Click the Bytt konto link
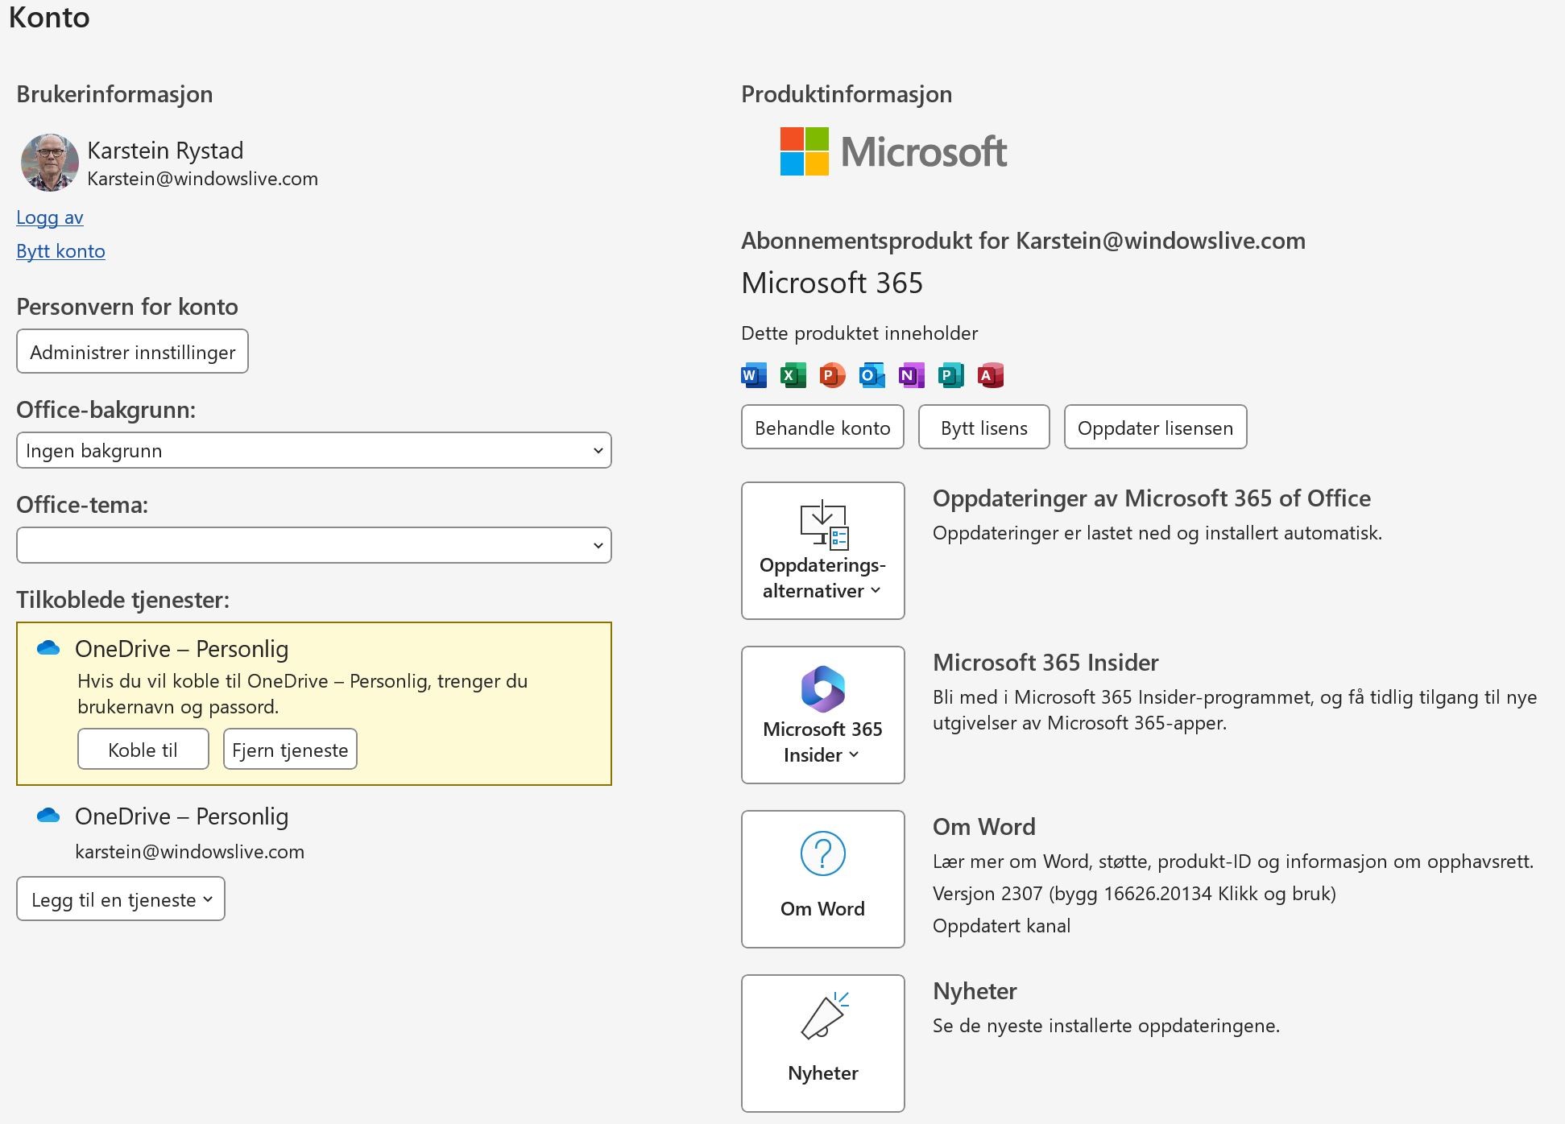The height and width of the screenshot is (1124, 1565). click(x=60, y=251)
